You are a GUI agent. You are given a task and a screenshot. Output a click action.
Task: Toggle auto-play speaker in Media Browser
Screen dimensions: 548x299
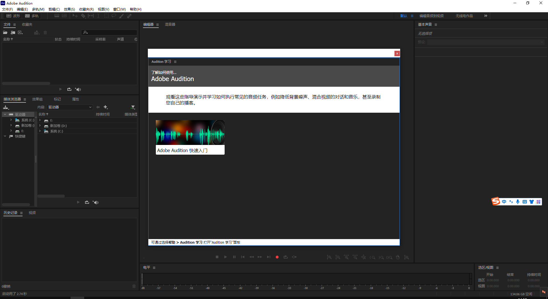(x=96, y=202)
